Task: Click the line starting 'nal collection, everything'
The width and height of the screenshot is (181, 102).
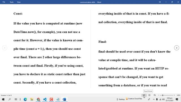Action: (133, 22)
